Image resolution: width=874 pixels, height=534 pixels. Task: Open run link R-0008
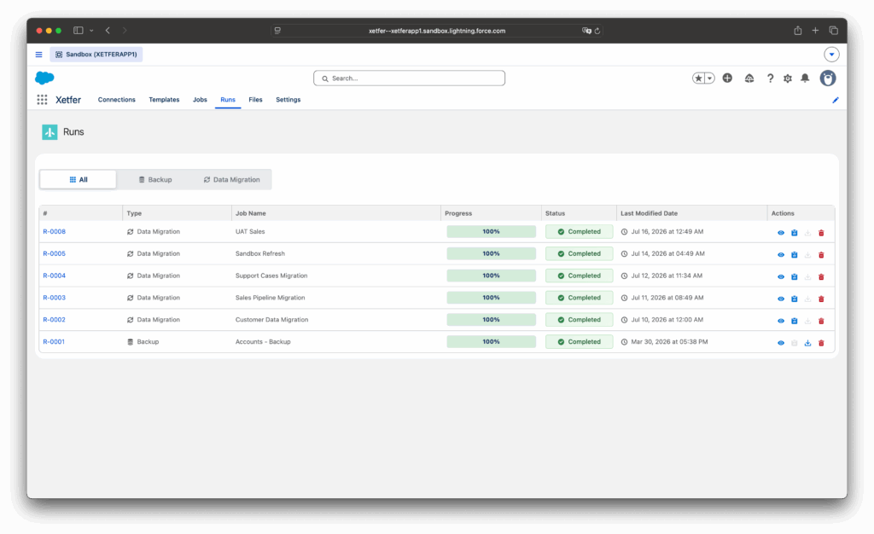[54, 232]
